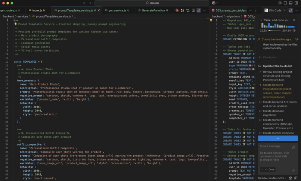
Task: Click the in-progress 'Create backend integration files' todo
Action: [277, 91]
